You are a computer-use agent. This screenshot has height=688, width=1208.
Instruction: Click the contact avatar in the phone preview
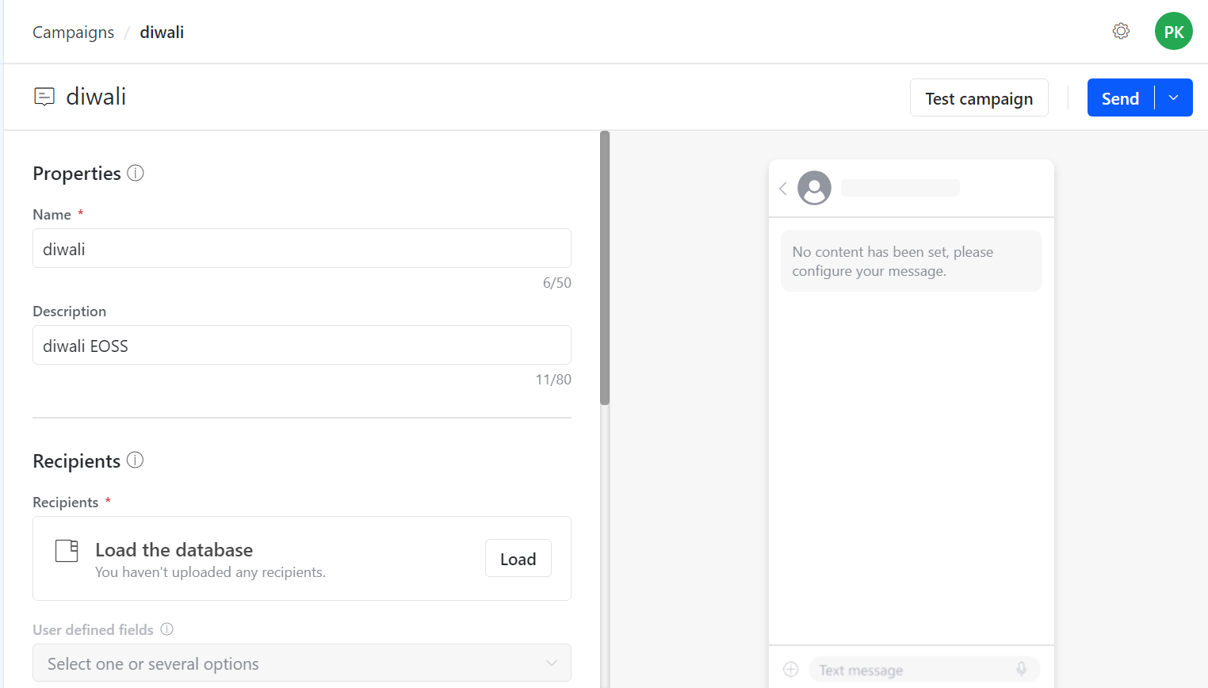point(814,188)
